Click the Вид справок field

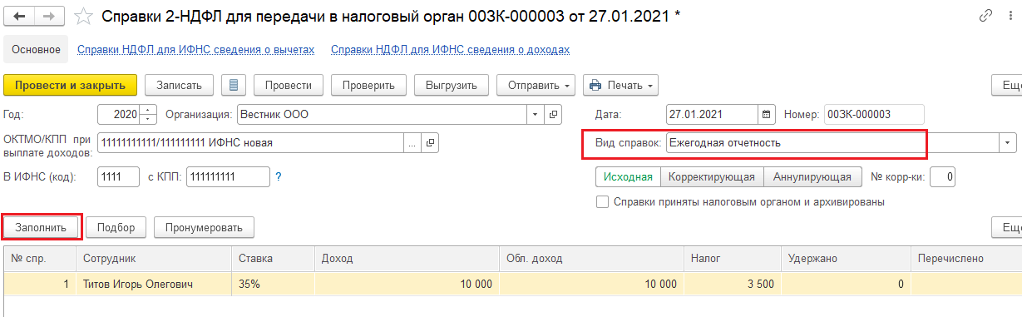click(832, 142)
